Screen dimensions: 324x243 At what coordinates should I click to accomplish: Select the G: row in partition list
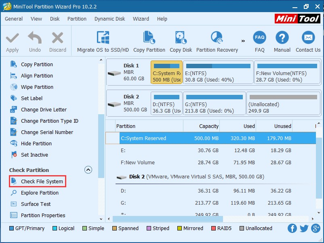click(211, 203)
